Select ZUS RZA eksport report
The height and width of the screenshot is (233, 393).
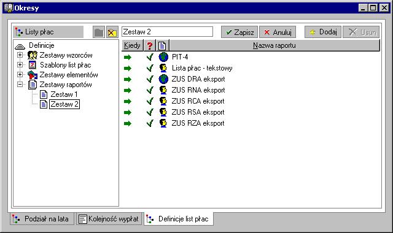pos(198,123)
